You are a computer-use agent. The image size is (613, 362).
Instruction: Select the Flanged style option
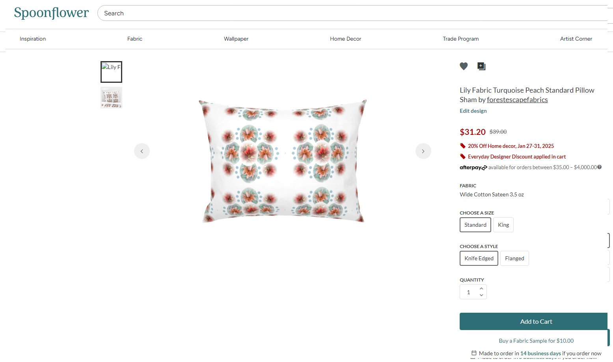pyautogui.click(x=514, y=258)
